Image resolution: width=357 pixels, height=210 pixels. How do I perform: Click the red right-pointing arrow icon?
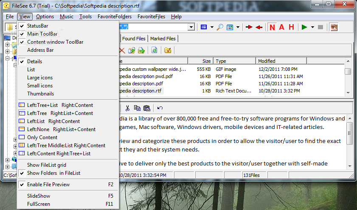(x=249, y=27)
